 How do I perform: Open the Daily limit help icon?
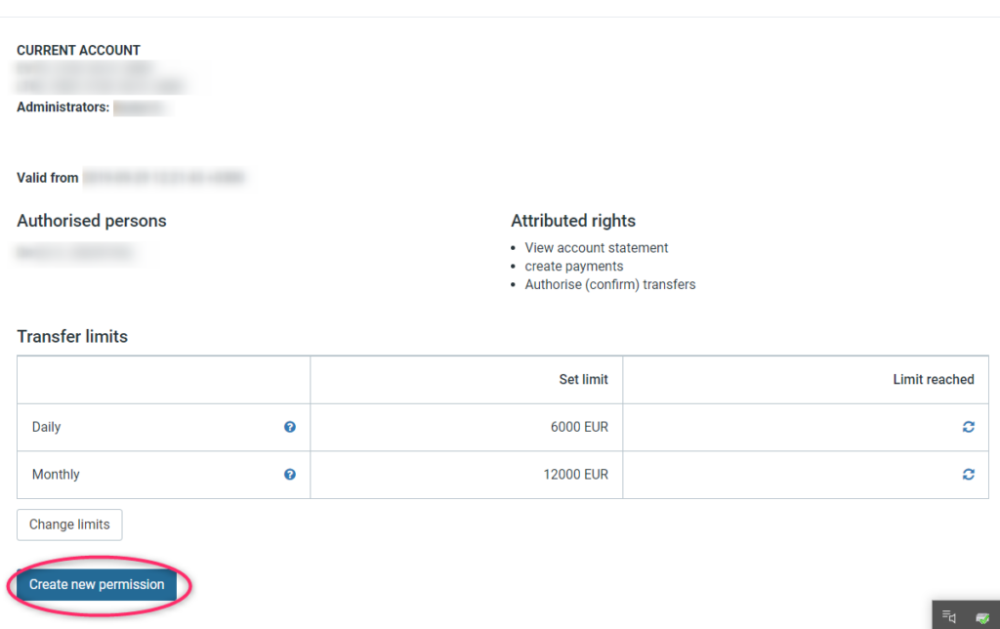coord(289,427)
